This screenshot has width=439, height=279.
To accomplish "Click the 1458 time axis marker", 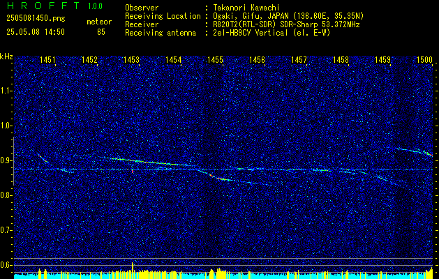I will point(341,59).
